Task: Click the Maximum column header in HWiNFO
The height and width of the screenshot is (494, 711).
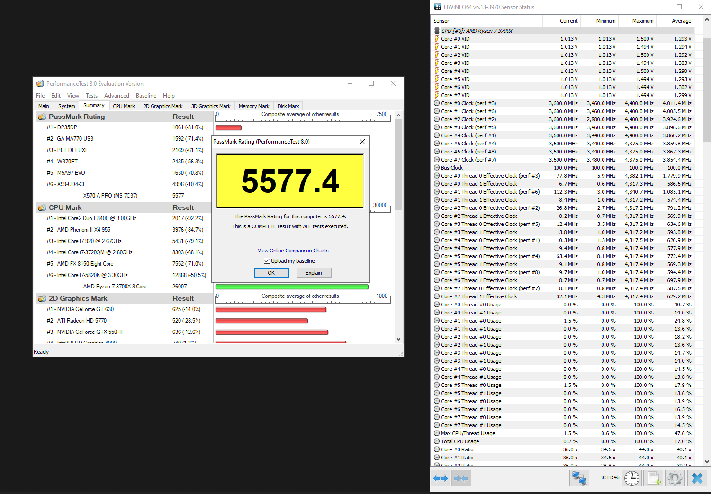Action: point(638,21)
